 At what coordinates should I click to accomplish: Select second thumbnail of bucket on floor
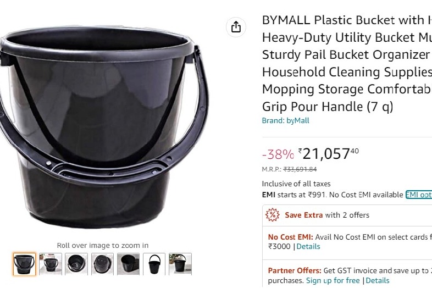click(x=51, y=264)
